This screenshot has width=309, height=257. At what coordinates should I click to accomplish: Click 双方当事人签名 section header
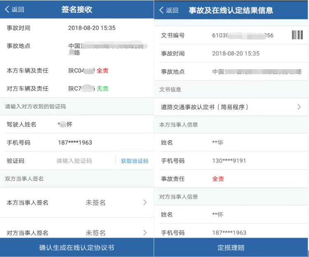tap(24, 179)
